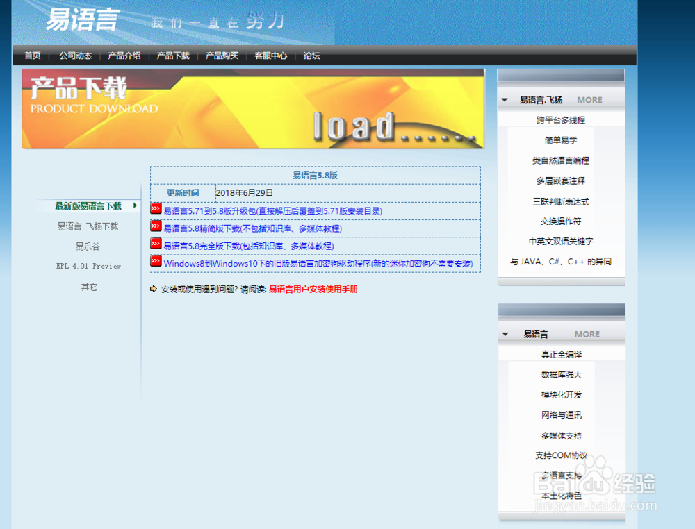
Task: Switch to the 产品购买 tab
Action: (222, 56)
